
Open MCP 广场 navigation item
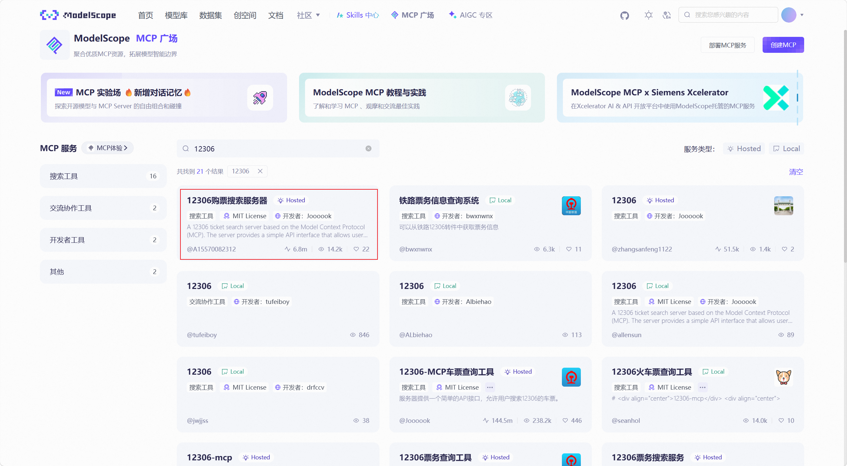tap(412, 15)
